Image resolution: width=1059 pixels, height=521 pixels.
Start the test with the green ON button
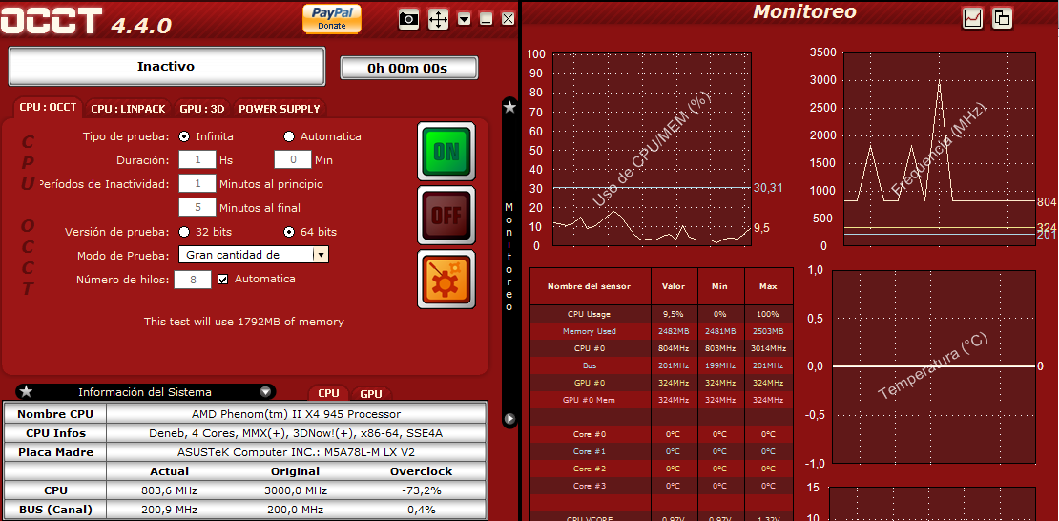[446, 152]
